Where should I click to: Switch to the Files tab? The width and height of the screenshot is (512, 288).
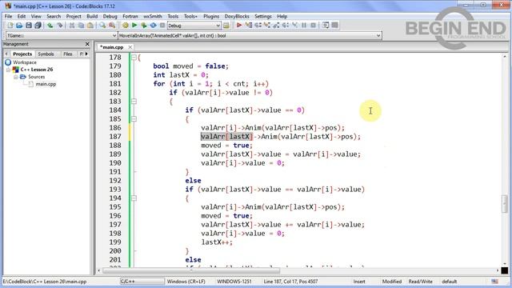[x=67, y=54]
